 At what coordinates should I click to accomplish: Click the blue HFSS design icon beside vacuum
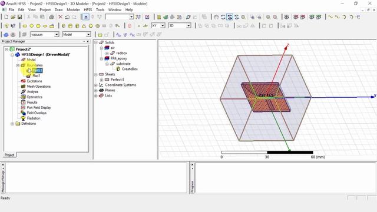pyautogui.click(x=6, y=35)
